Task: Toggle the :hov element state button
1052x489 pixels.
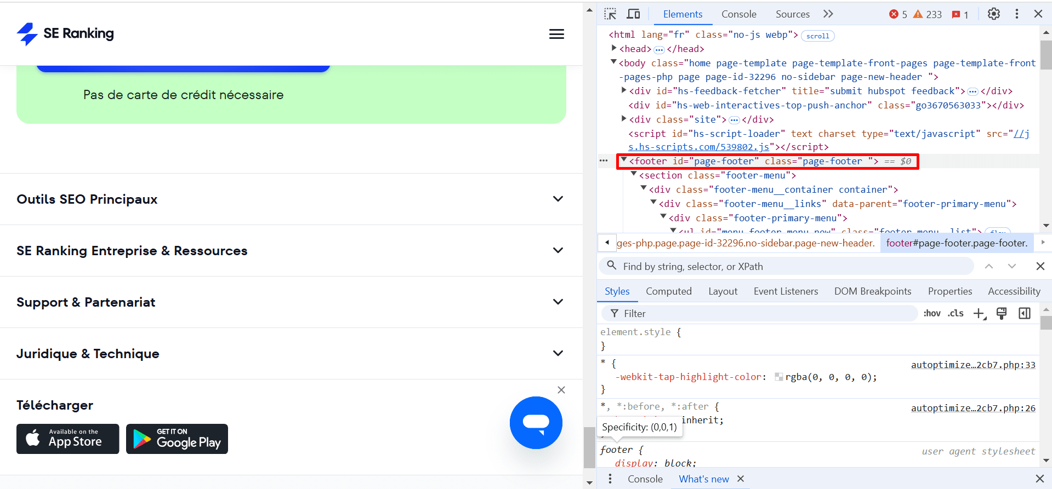Action: (x=932, y=313)
